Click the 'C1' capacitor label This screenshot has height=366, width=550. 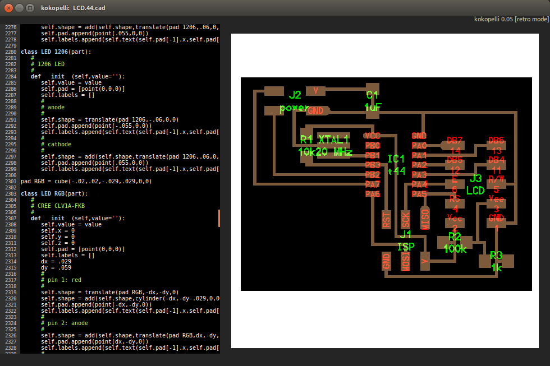tap(372, 95)
